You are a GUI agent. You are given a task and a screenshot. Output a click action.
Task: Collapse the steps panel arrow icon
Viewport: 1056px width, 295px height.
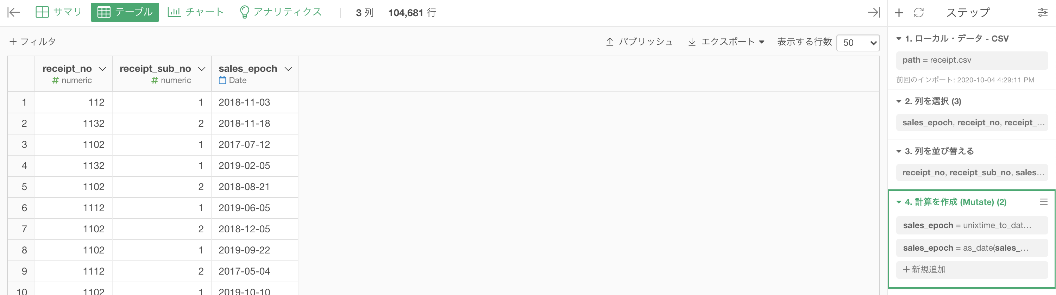click(874, 12)
